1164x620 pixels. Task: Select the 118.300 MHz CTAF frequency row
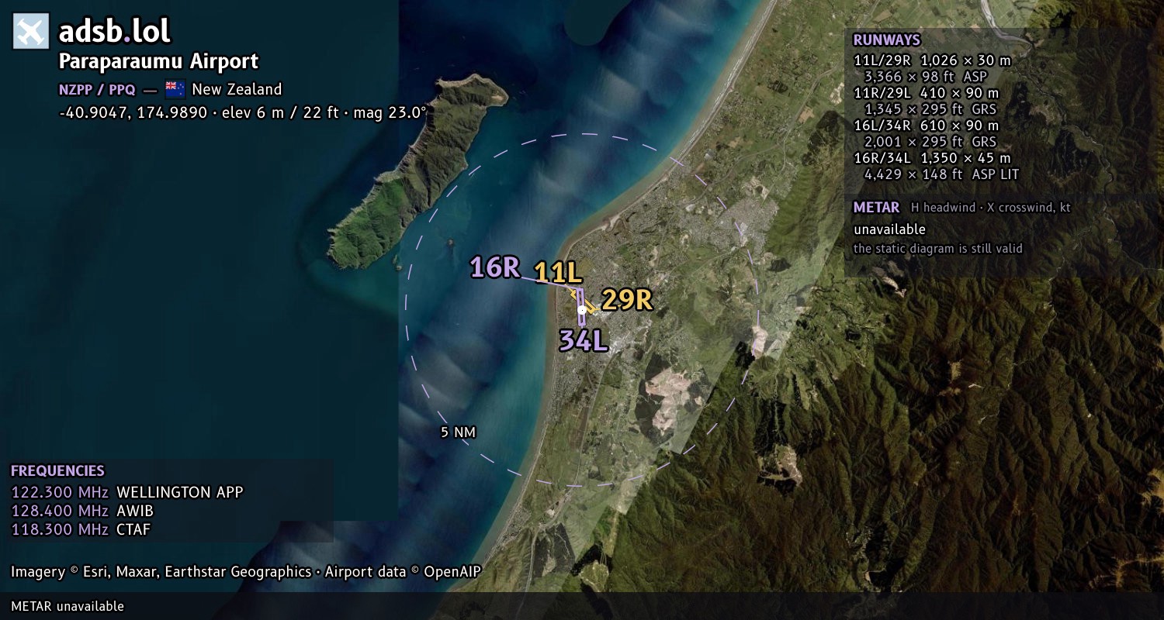click(x=81, y=529)
